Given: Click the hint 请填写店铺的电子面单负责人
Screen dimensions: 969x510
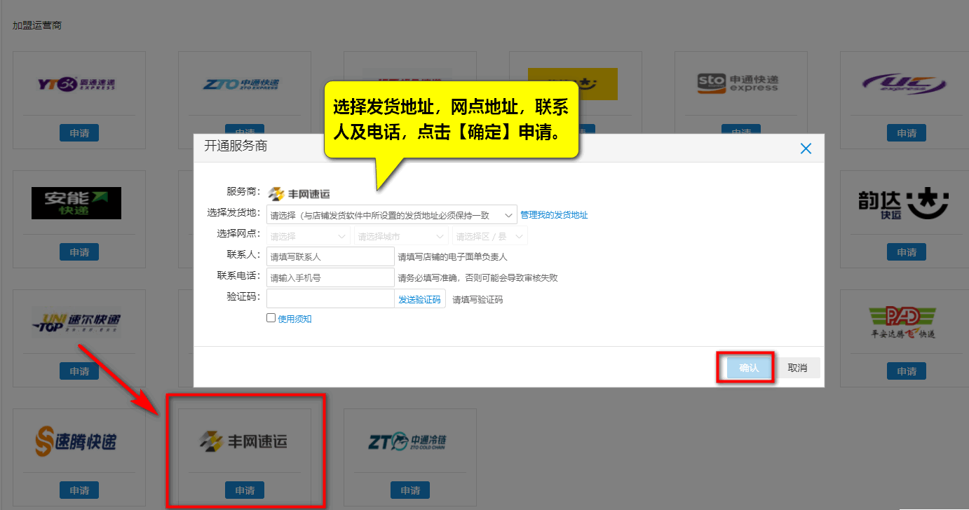Looking at the screenshot, I should click(452, 257).
